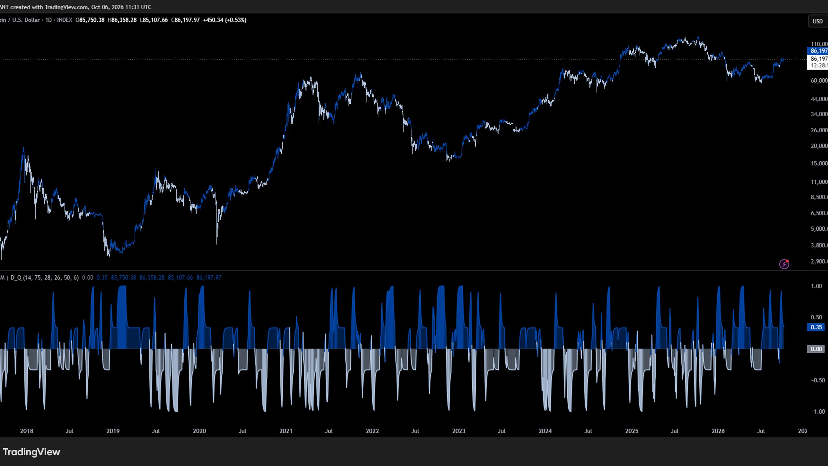Screen dimensions: 828x466
Task: Click the 2026 time axis label
Action: (x=718, y=431)
